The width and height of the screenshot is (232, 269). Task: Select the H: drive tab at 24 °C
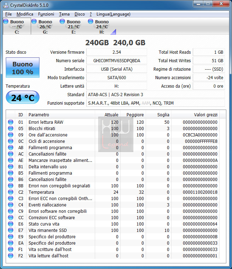[x=102, y=27]
